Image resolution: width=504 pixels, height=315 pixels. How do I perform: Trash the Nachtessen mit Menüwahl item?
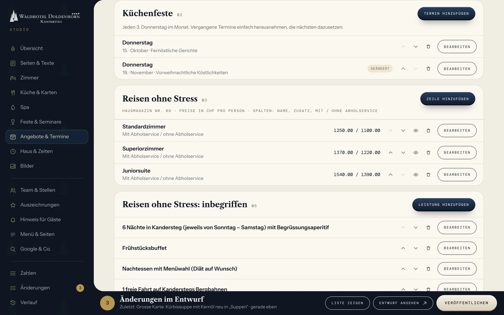pos(428,269)
